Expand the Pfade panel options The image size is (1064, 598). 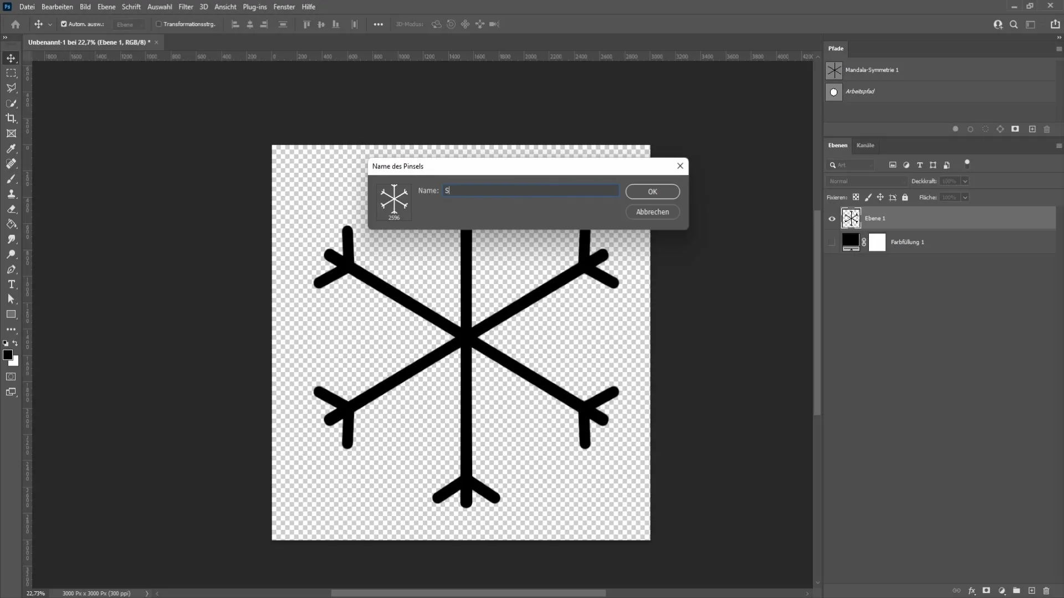pos(1057,48)
